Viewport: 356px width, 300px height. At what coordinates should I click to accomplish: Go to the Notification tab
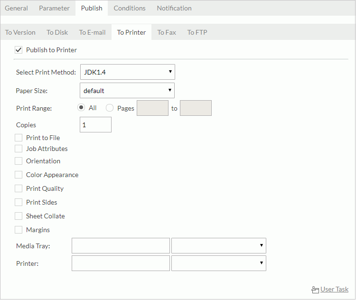[174, 8]
